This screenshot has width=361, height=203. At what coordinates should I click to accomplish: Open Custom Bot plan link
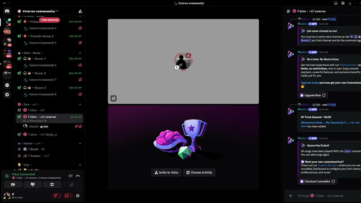pos(328,166)
